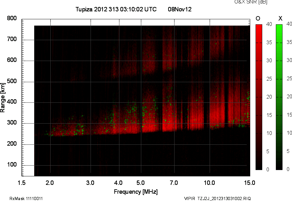Click the 'VIPIR' label at the bottom

(189, 198)
